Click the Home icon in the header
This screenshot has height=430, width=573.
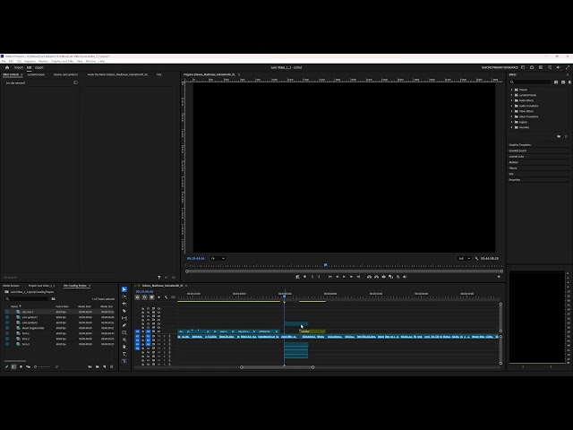pyautogui.click(x=7, y=67)
